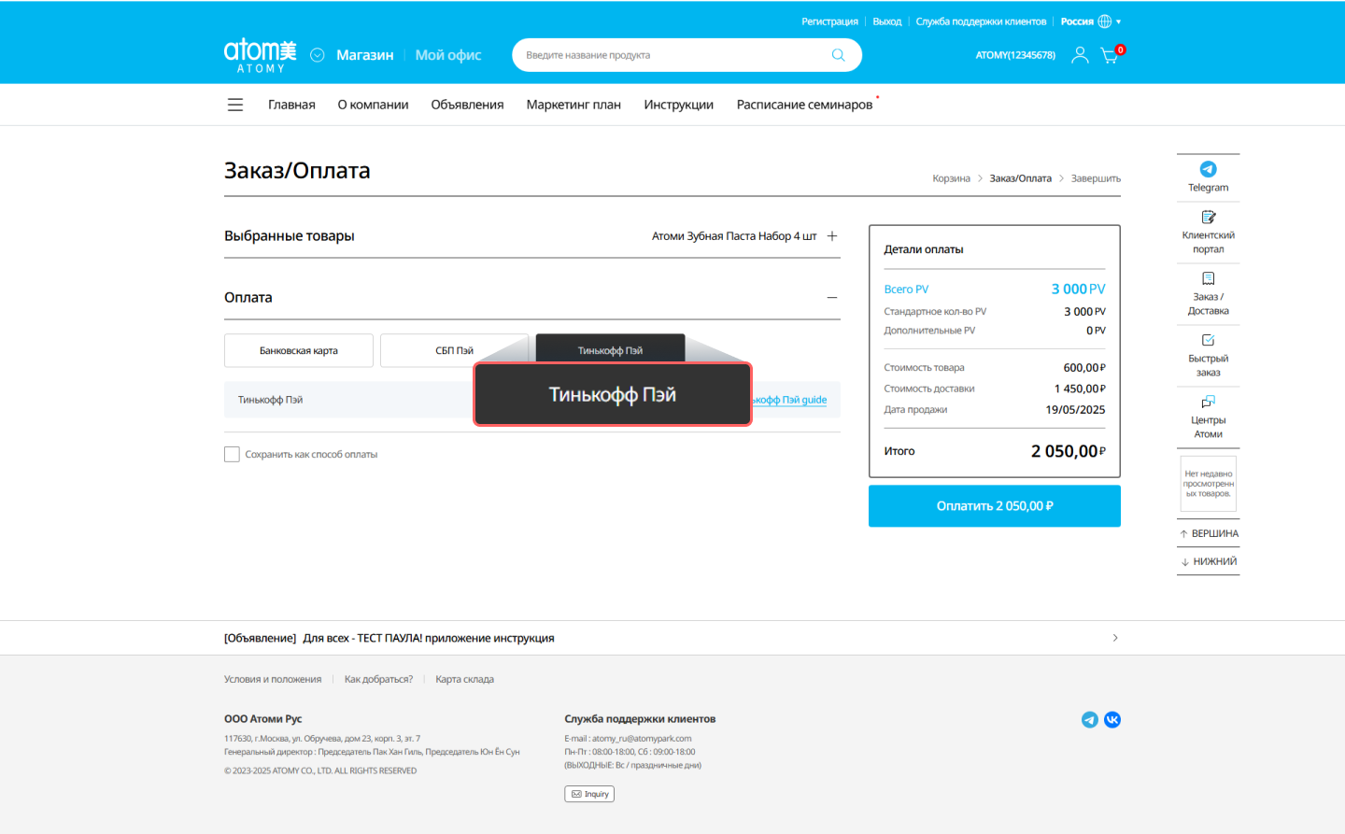Click Нет недавно просмотренных товаров box
The image size is (1345, 834).
pyautogui.click(x=1209, y=484)
